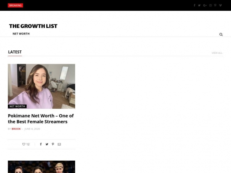Open the Pinterest icon in top bar
Viewport: 231px width, 173px height.
[215, 5]
